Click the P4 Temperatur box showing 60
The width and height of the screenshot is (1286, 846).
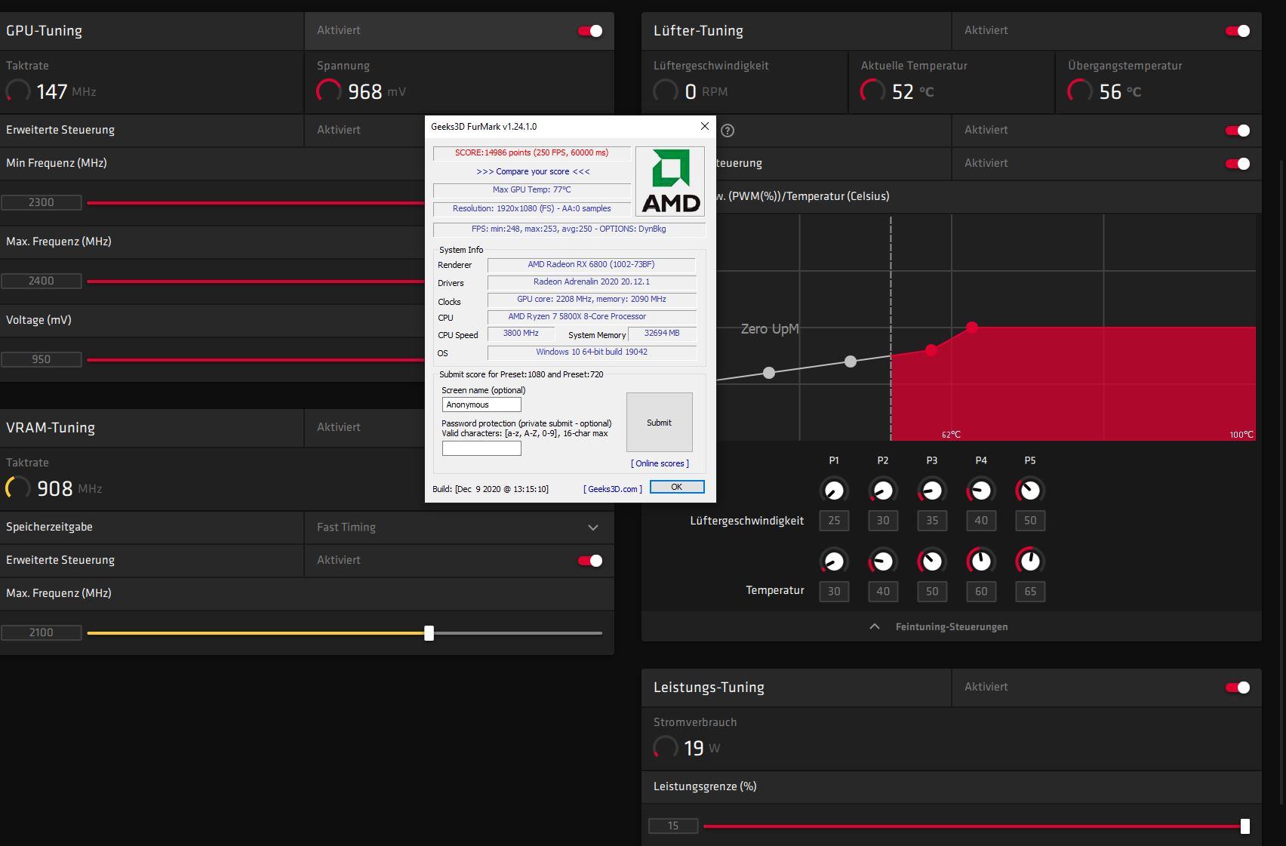point(981,592)
